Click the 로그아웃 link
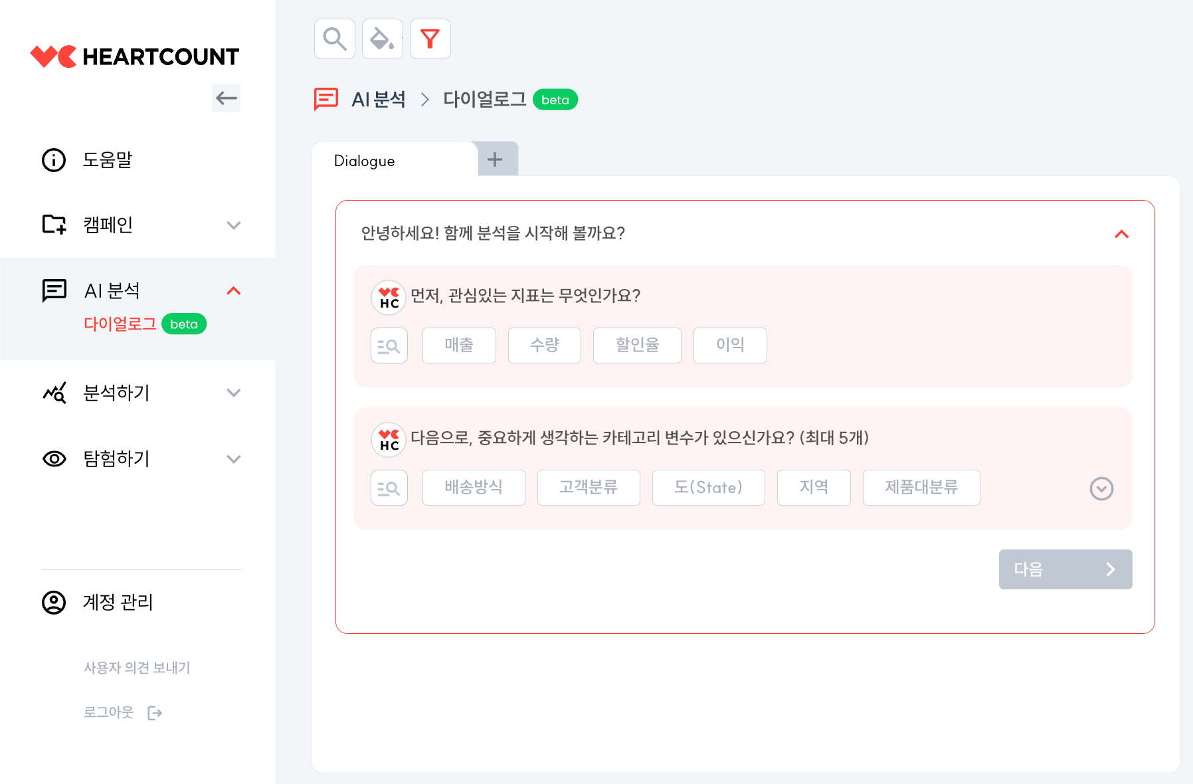Viewport: 1193px width, 784px height. coord(109,713)
